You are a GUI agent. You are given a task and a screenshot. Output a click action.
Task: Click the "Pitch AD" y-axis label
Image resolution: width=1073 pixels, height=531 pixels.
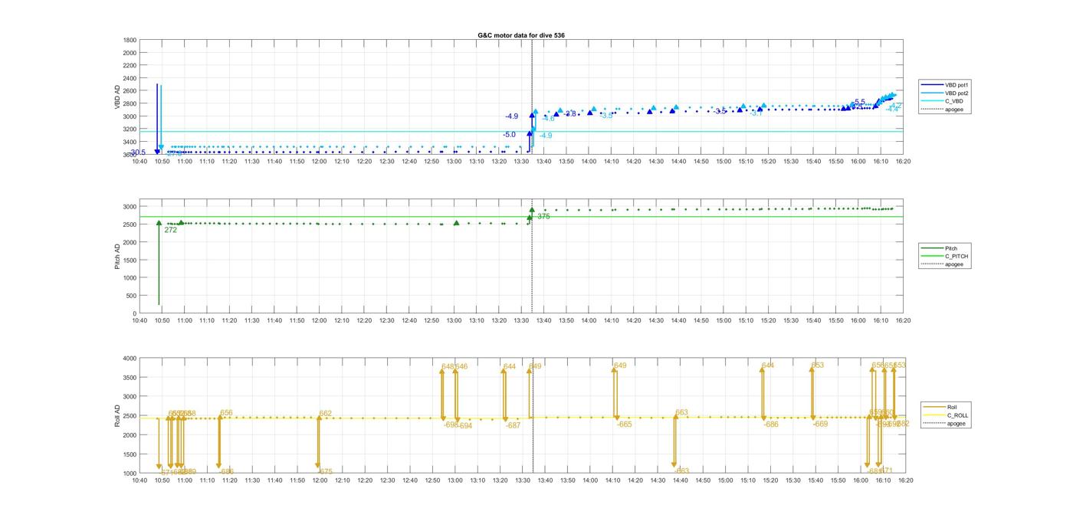click(x=118, y=257)
